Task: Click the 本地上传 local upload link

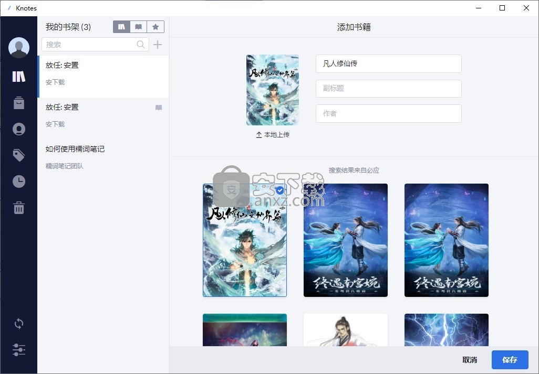Action: 273,135
